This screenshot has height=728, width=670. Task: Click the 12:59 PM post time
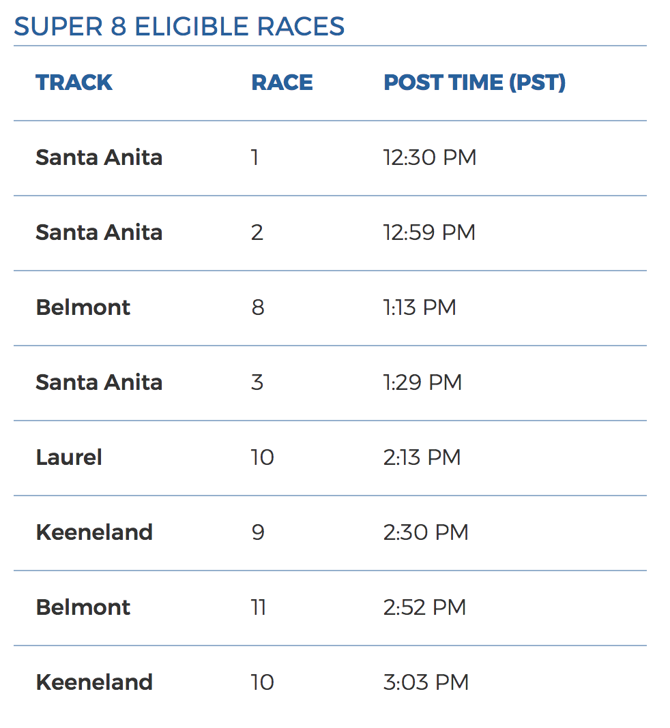[x=429, y=232]
